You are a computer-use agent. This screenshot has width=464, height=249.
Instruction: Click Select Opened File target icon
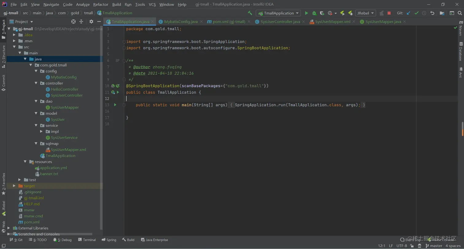coord(73,21)
